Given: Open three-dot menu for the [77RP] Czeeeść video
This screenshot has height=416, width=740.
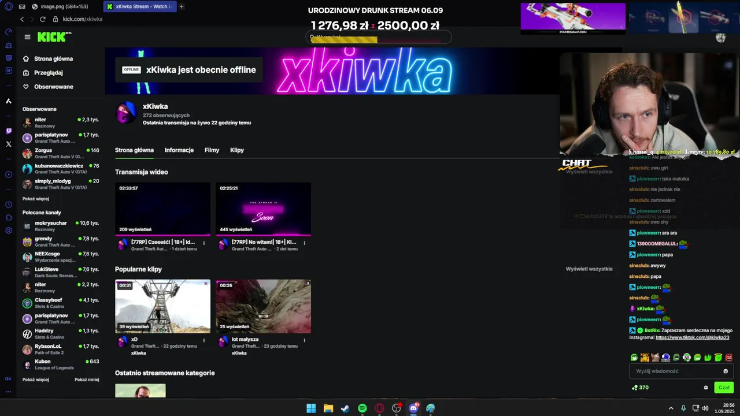Looking at the screenshot, I should (203, 243).
